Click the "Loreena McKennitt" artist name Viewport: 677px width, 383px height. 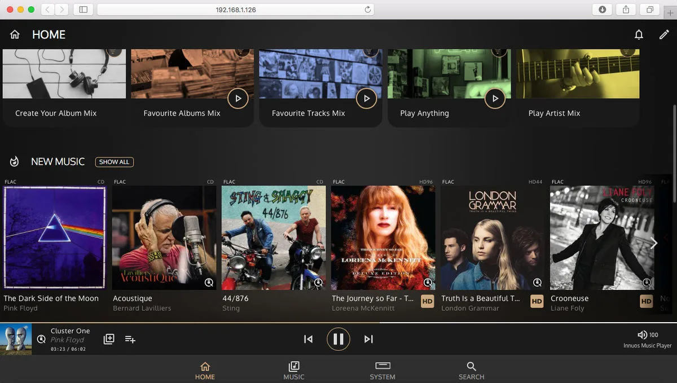click(x=363, y=309)
